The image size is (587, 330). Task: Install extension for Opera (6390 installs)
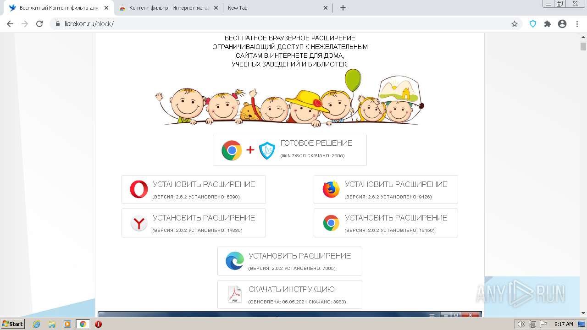point(194,189)
